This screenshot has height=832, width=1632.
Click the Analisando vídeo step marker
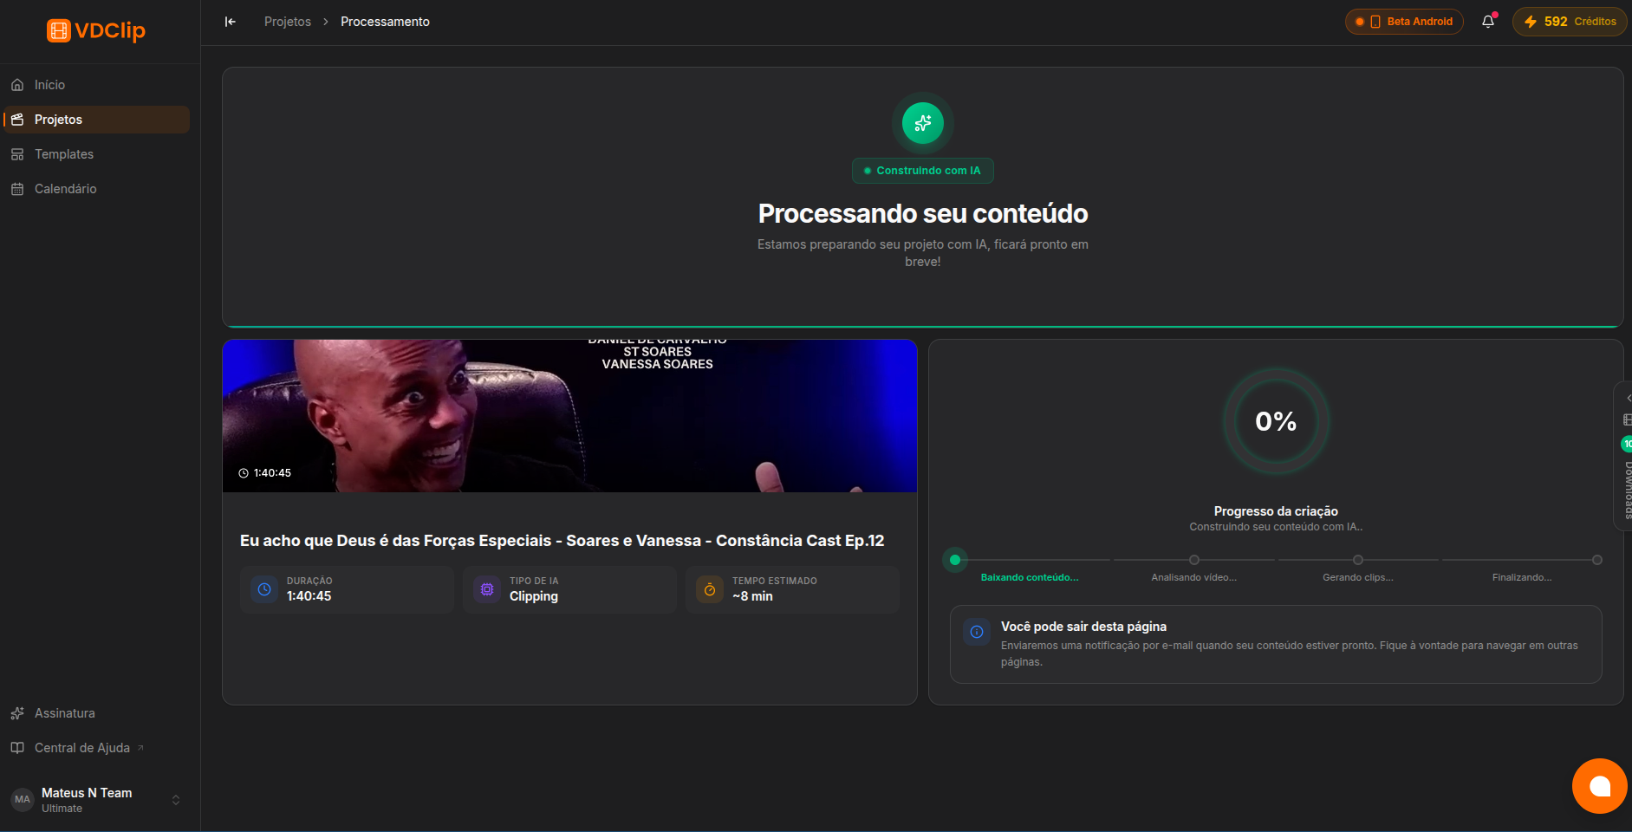pyautogui.click(x=1194, y=560)
